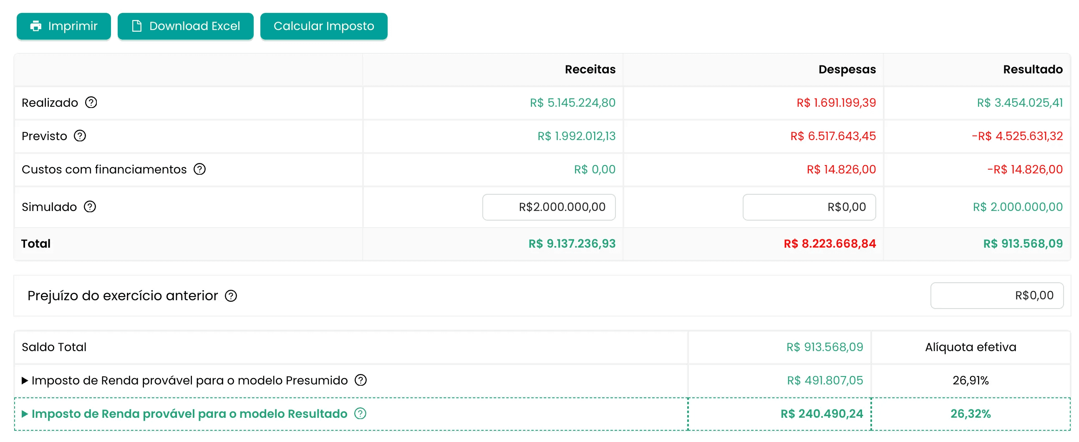
Task: Select Saldo Total value R$ 913.568,09
Action: pos(825,347)
